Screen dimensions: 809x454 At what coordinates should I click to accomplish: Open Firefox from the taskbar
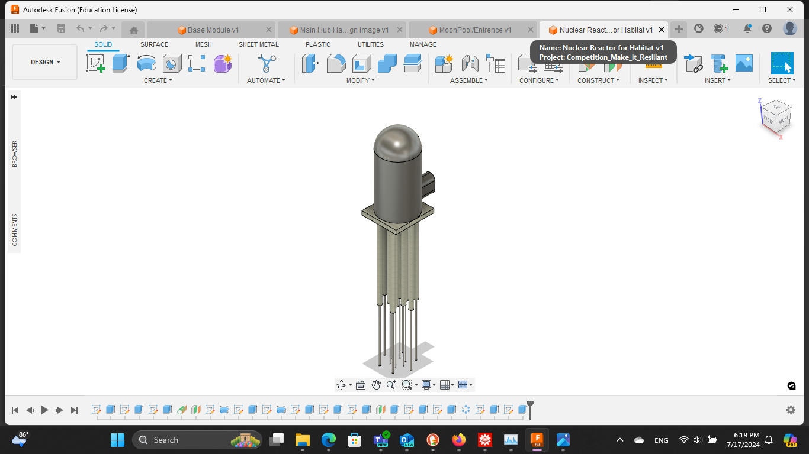458,440
